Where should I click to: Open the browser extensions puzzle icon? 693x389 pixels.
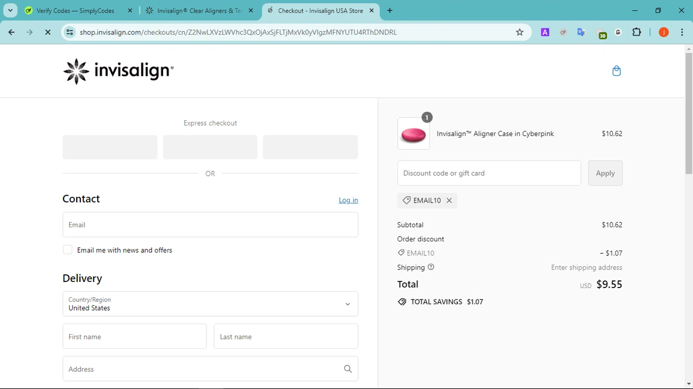637,32
